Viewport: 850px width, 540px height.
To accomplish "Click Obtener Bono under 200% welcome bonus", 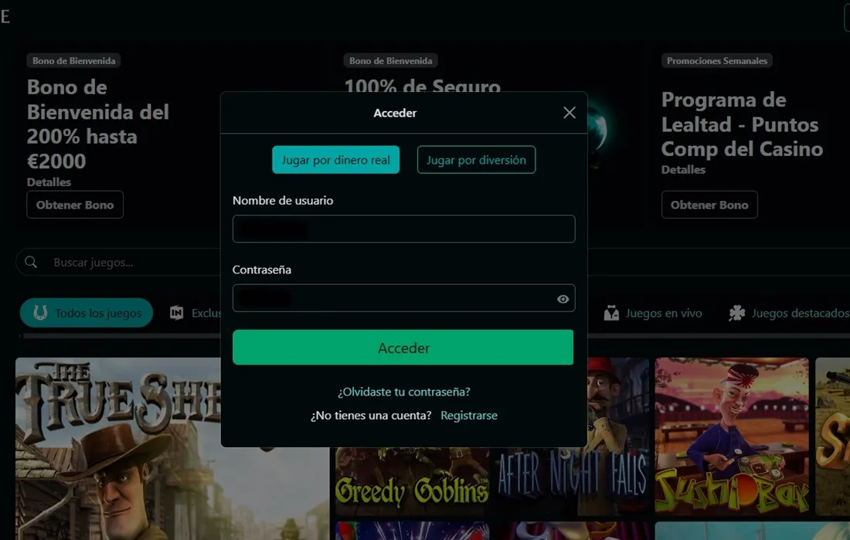I will (x=75, y=205).
